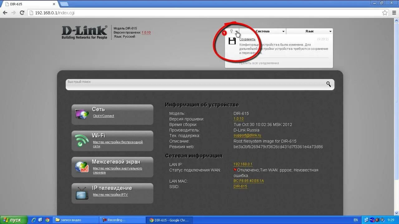Click the LAN IP 192.168.0.1 link
The height and width of the screenshot is (224, 399).
[243, 164]
